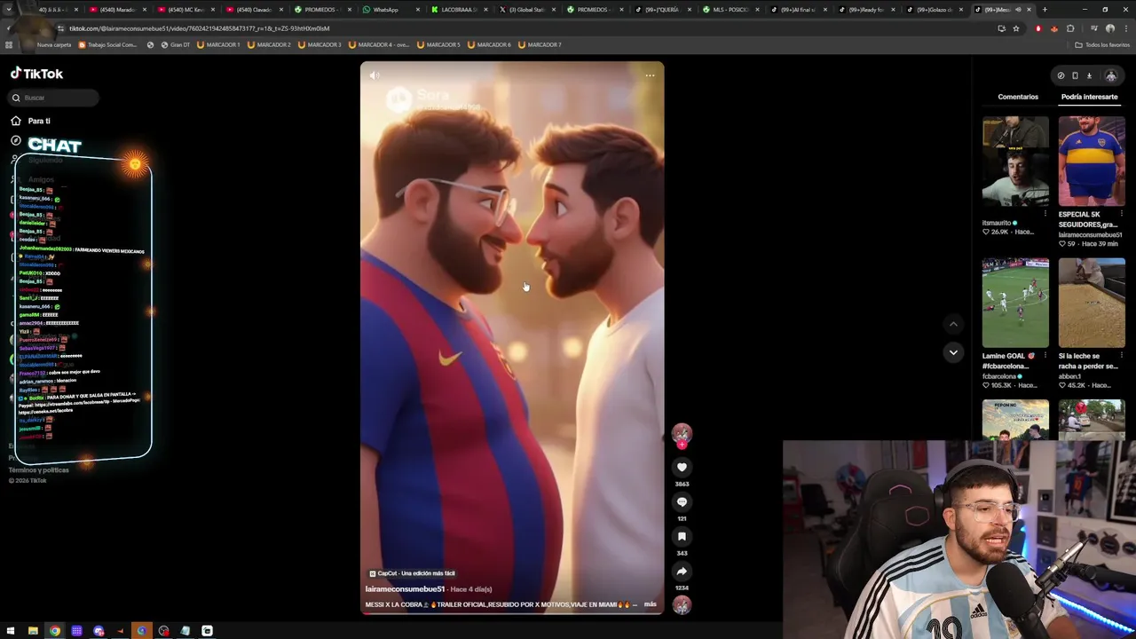
Task: Open options menu for itsmaurito video
Action: [x=1045, y=214]
